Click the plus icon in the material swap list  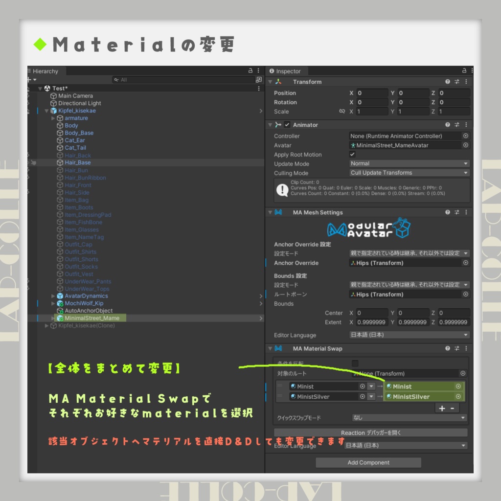(x=442, y=408)
